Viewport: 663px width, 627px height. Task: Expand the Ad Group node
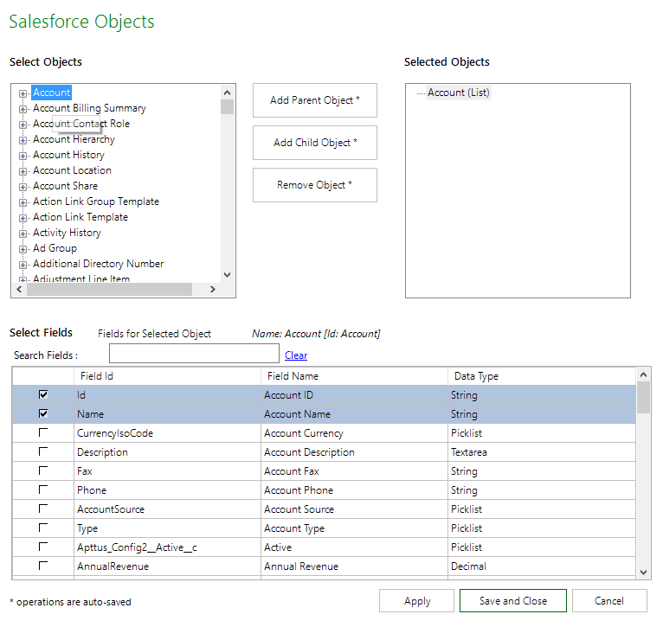click(x=23, y=249)
